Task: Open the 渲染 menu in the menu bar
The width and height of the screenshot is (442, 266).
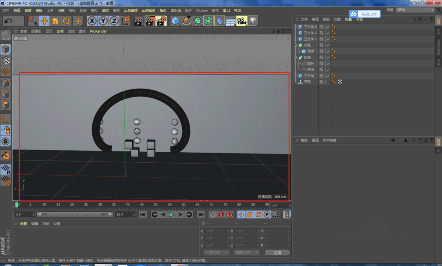Action: 105,10
